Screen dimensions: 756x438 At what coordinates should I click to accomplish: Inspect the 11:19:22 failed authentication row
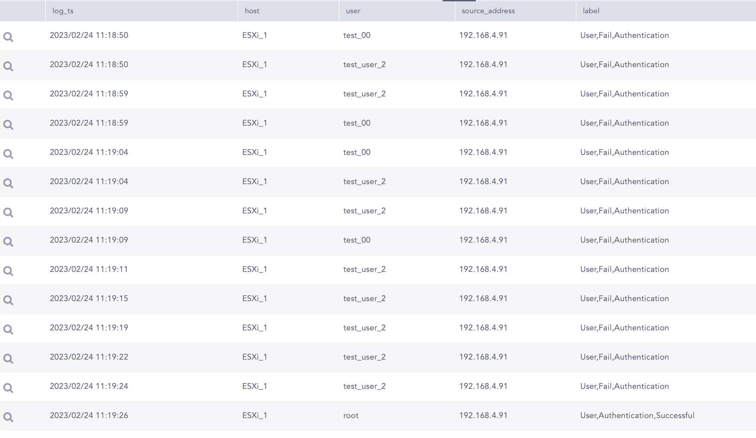click(8, 359)
